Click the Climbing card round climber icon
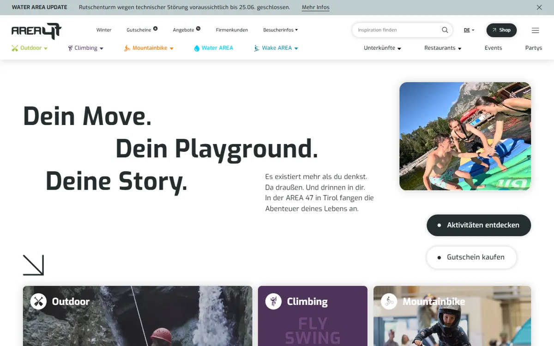 click(273, 301)
